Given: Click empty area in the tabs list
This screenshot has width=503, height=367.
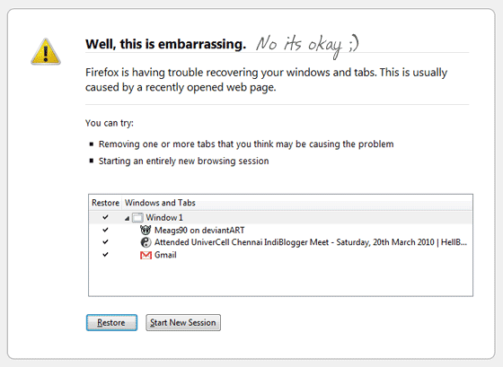Looking at the screenshot, I should click(x=280, y=278).
